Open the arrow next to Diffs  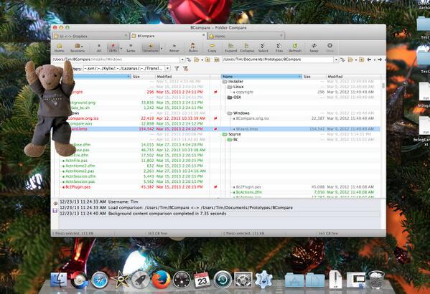(121, 49)
